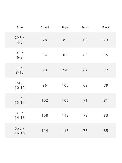Click the Back column header
Image resolution: width=122 pixels, height=163 pixels.
click(106, 27)
